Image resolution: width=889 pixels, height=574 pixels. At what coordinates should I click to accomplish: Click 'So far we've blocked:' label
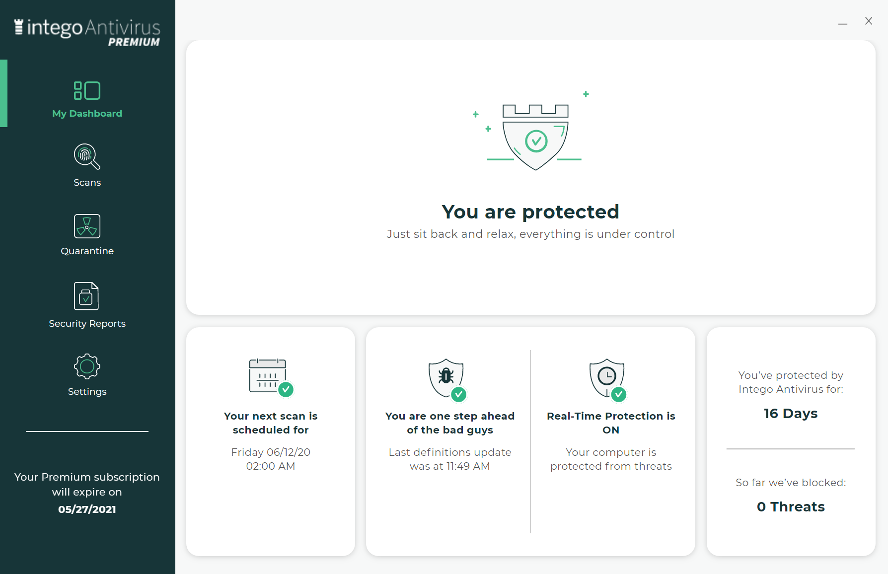pyautogui.click(x=791, y=483)
